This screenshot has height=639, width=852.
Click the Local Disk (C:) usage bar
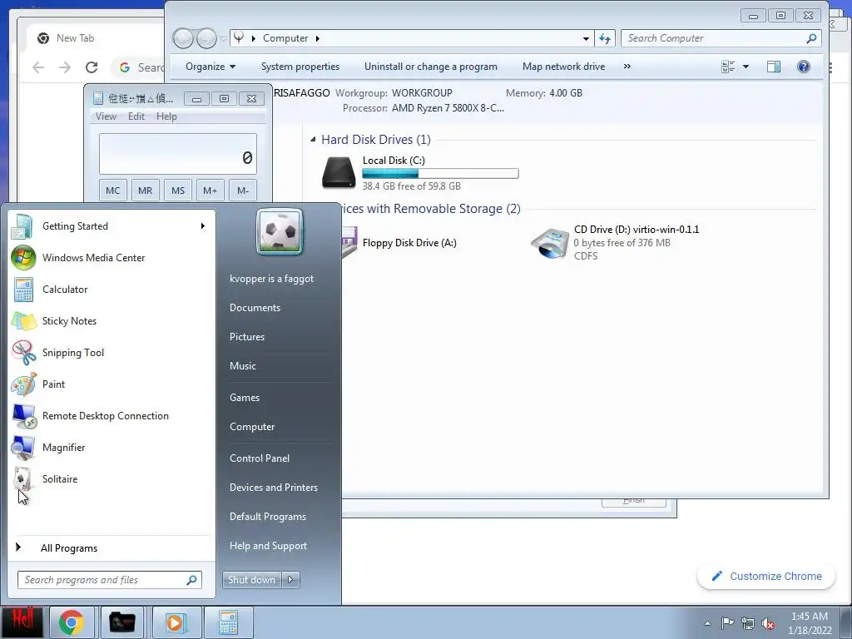tap(440, 173)
